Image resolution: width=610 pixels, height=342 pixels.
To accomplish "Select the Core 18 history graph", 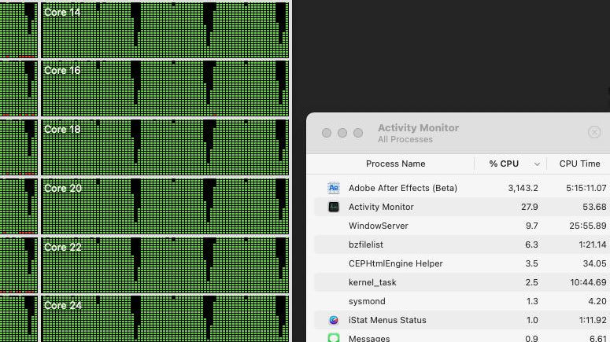I will coord(165,146).
